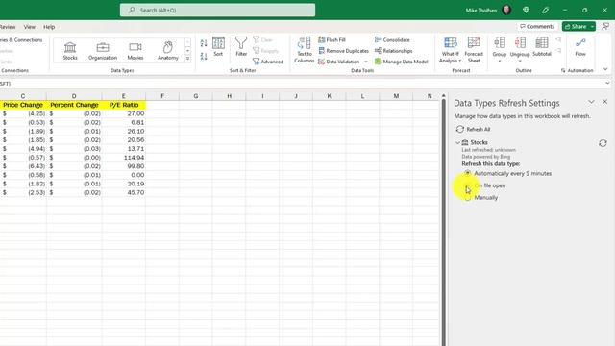
Task: Open Comments pane
Action: [x=537, y=26]
